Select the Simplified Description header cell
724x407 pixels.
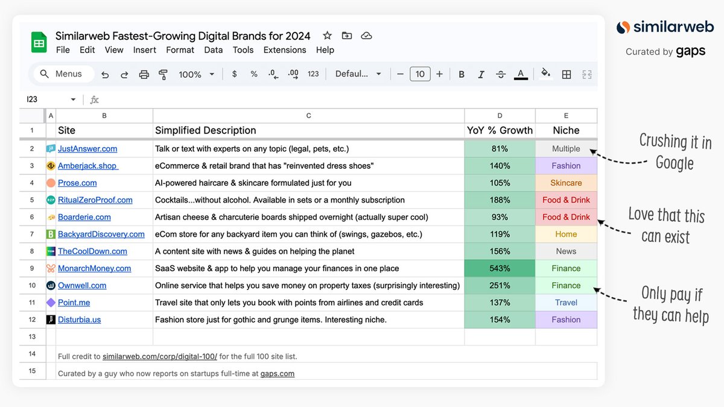[x=308, y=130]
